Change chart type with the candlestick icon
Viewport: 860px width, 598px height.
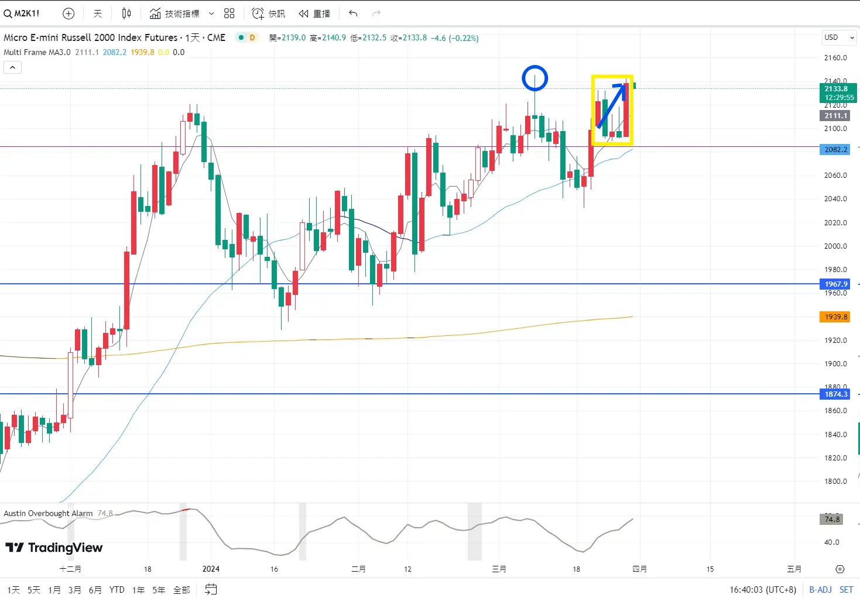(x=126, y=13)
